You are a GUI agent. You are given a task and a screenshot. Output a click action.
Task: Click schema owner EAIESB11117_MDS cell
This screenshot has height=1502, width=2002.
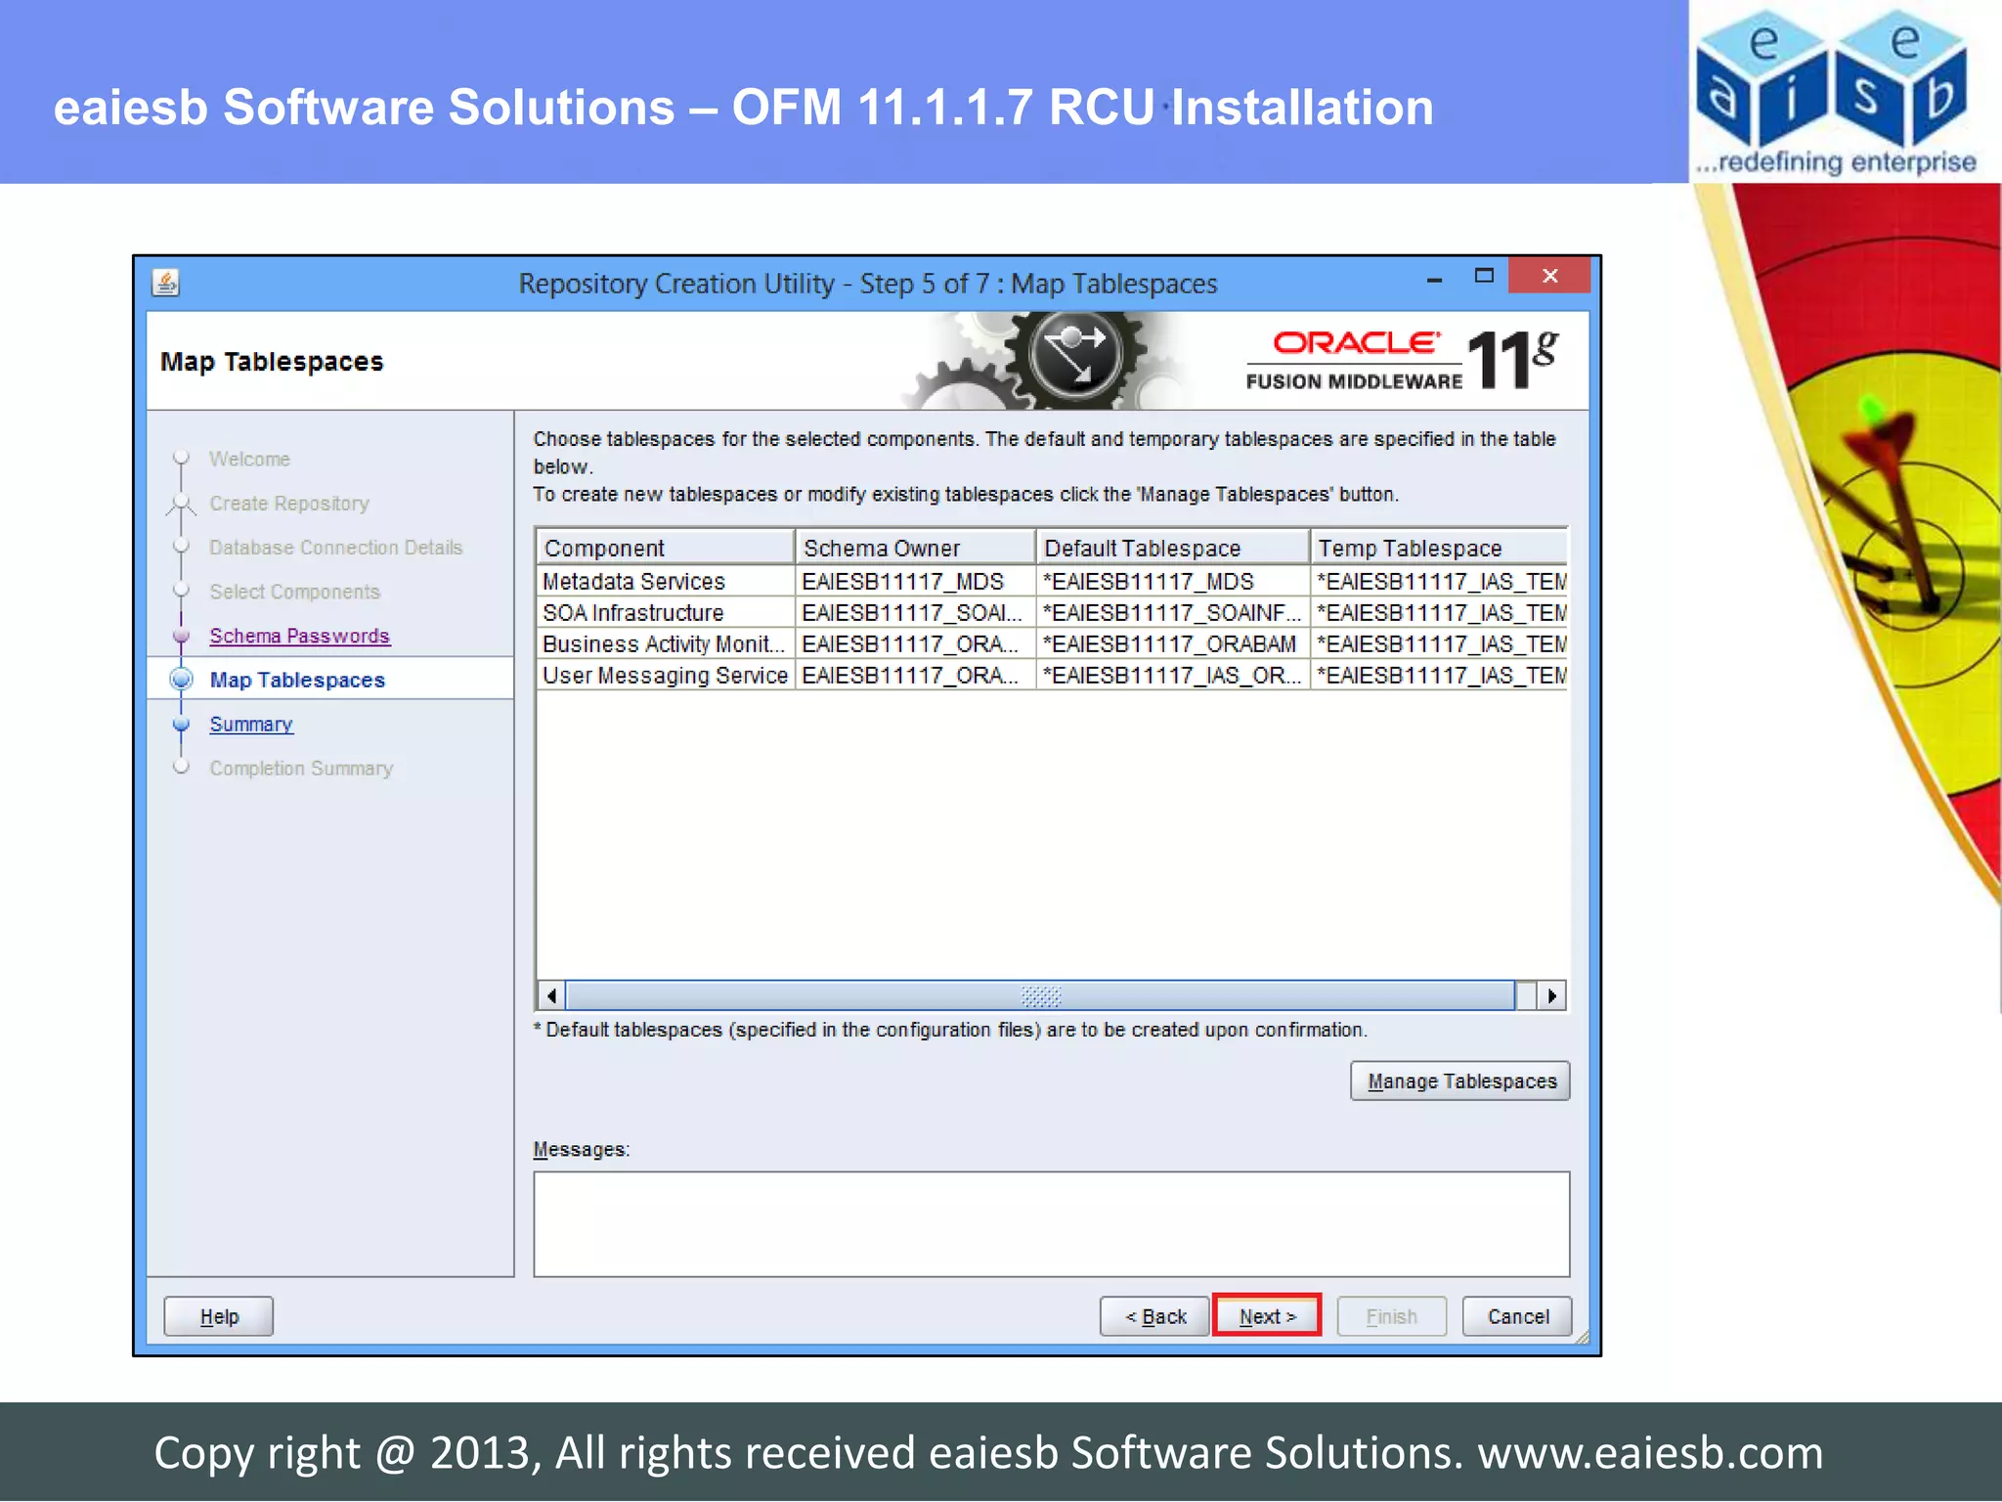coord(916,582)
